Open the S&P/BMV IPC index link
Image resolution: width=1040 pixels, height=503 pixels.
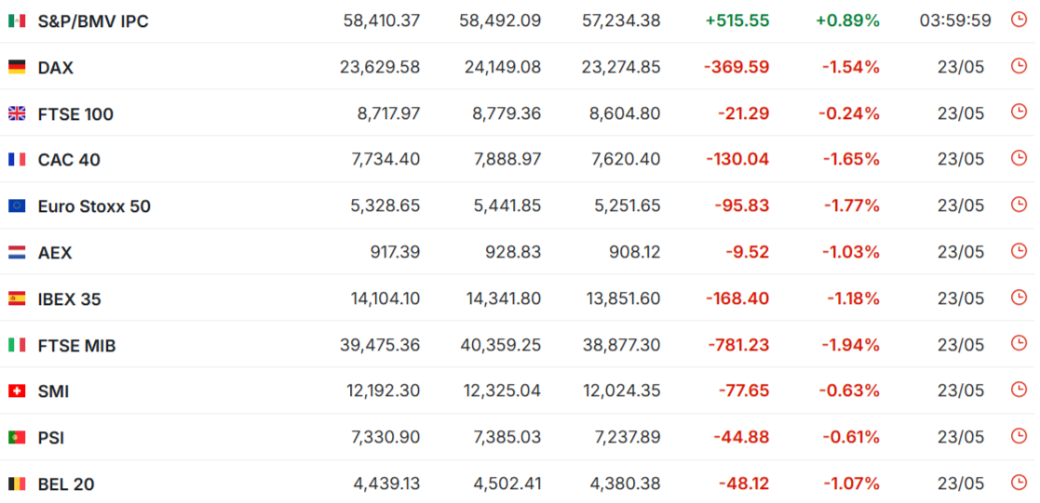93,21
